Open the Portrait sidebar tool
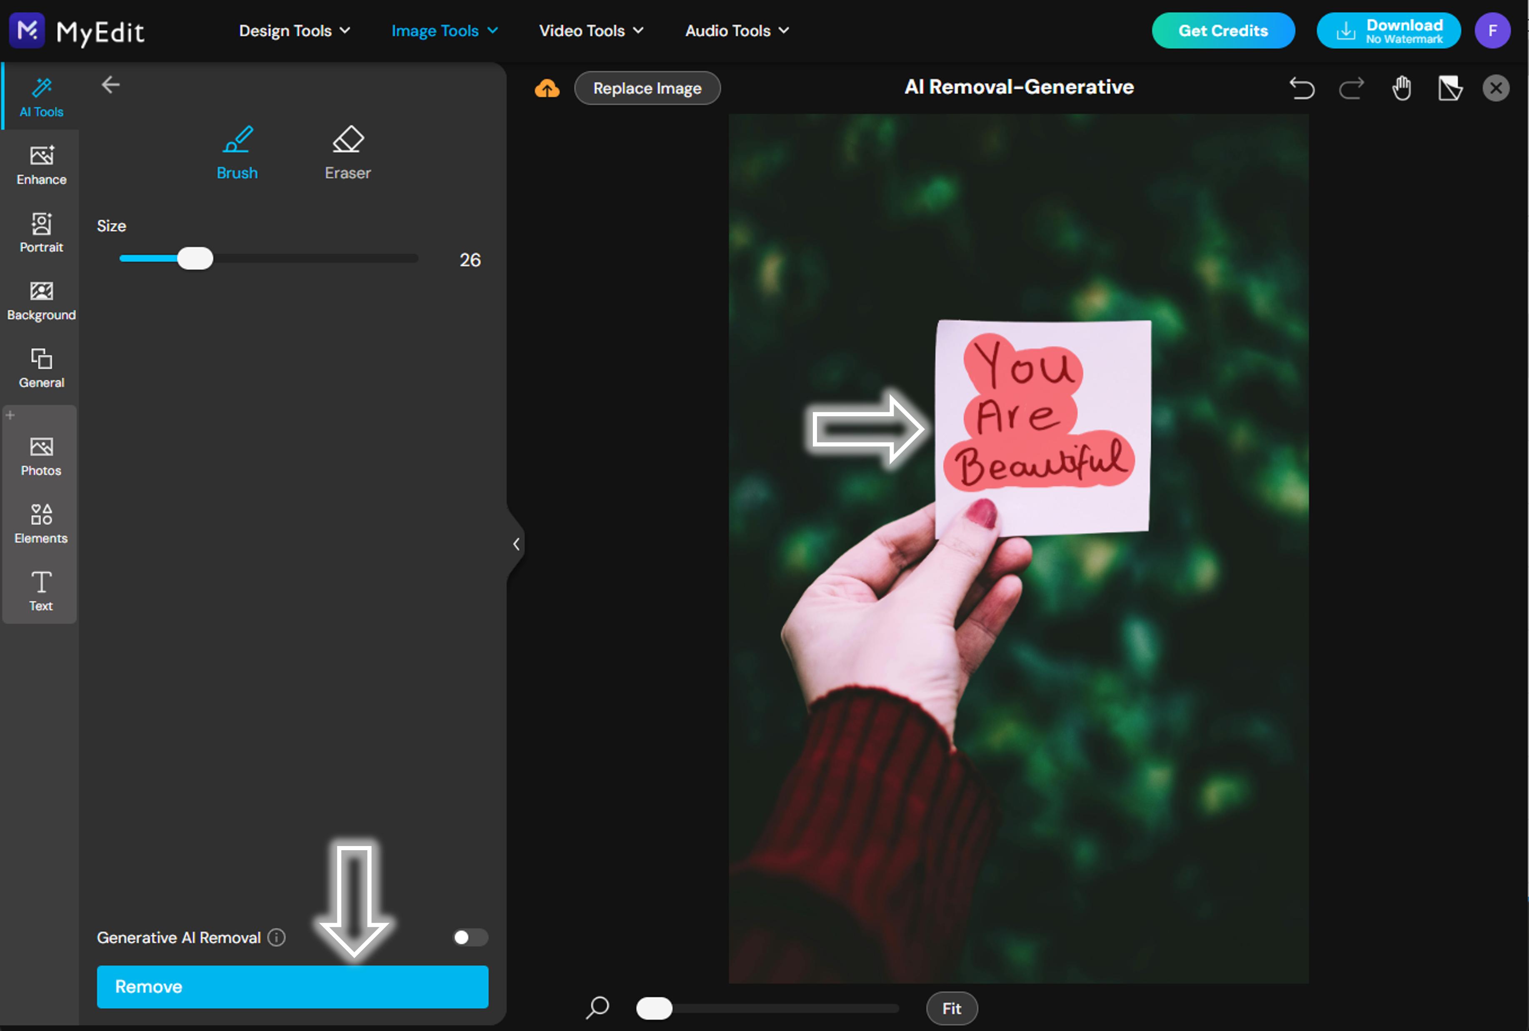The image size is (1529, 1031). point(41,233)
